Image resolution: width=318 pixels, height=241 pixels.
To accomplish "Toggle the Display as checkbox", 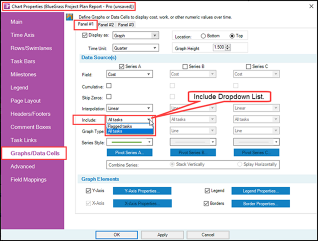I will tap(85, 35).
